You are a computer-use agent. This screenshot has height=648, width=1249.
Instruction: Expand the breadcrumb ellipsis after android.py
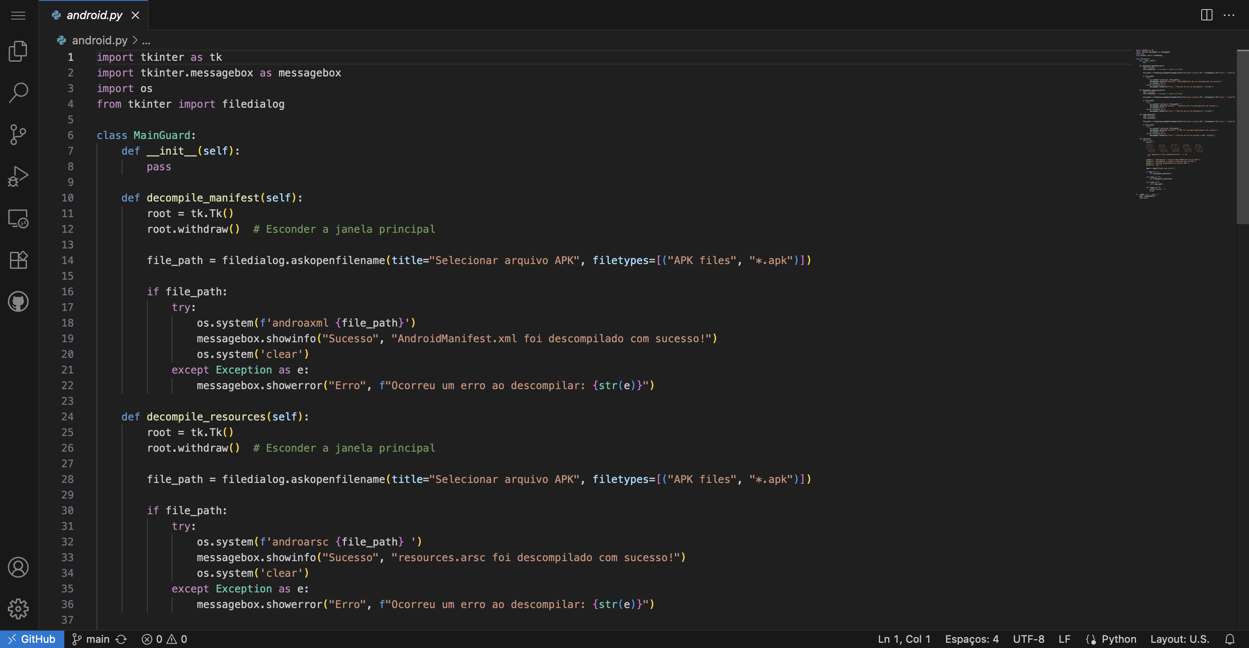click(x=146, y=41)
